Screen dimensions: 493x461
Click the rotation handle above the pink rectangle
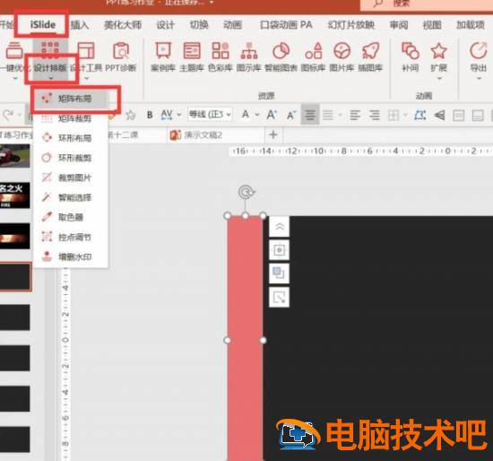[x=246, y=192]
